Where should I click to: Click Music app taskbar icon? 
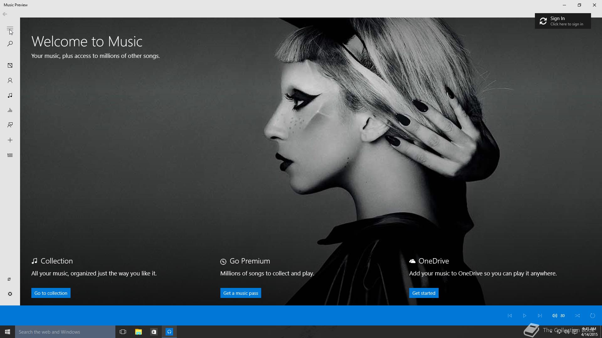[x=169, y=332]
